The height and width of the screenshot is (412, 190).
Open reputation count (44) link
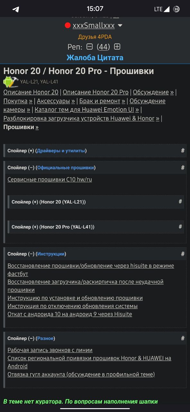pyautogui.click(x=103, y=47)
